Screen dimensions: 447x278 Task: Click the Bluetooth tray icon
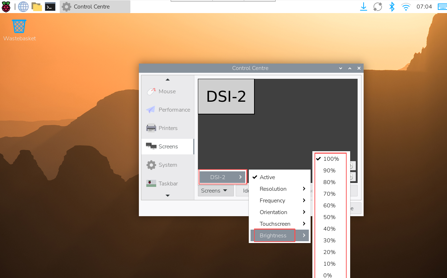[392, 7]
